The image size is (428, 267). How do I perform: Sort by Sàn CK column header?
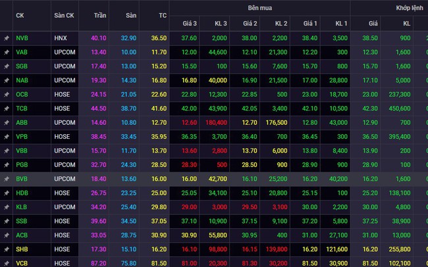[x=64, y=16]
